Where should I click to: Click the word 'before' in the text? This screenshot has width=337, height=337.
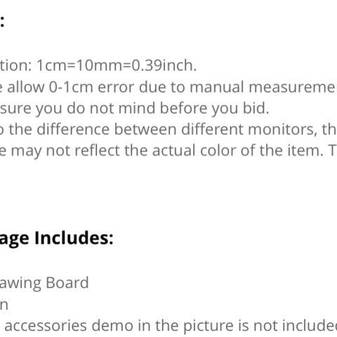183,108
